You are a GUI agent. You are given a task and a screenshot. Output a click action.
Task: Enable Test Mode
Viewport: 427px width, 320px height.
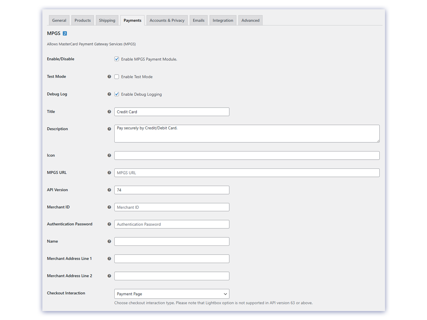117,76
